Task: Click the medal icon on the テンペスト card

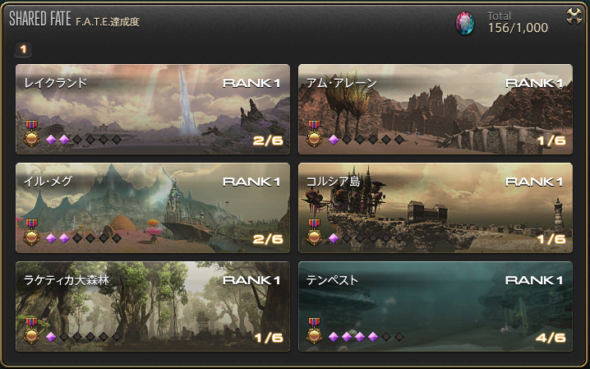Action: 314,331
